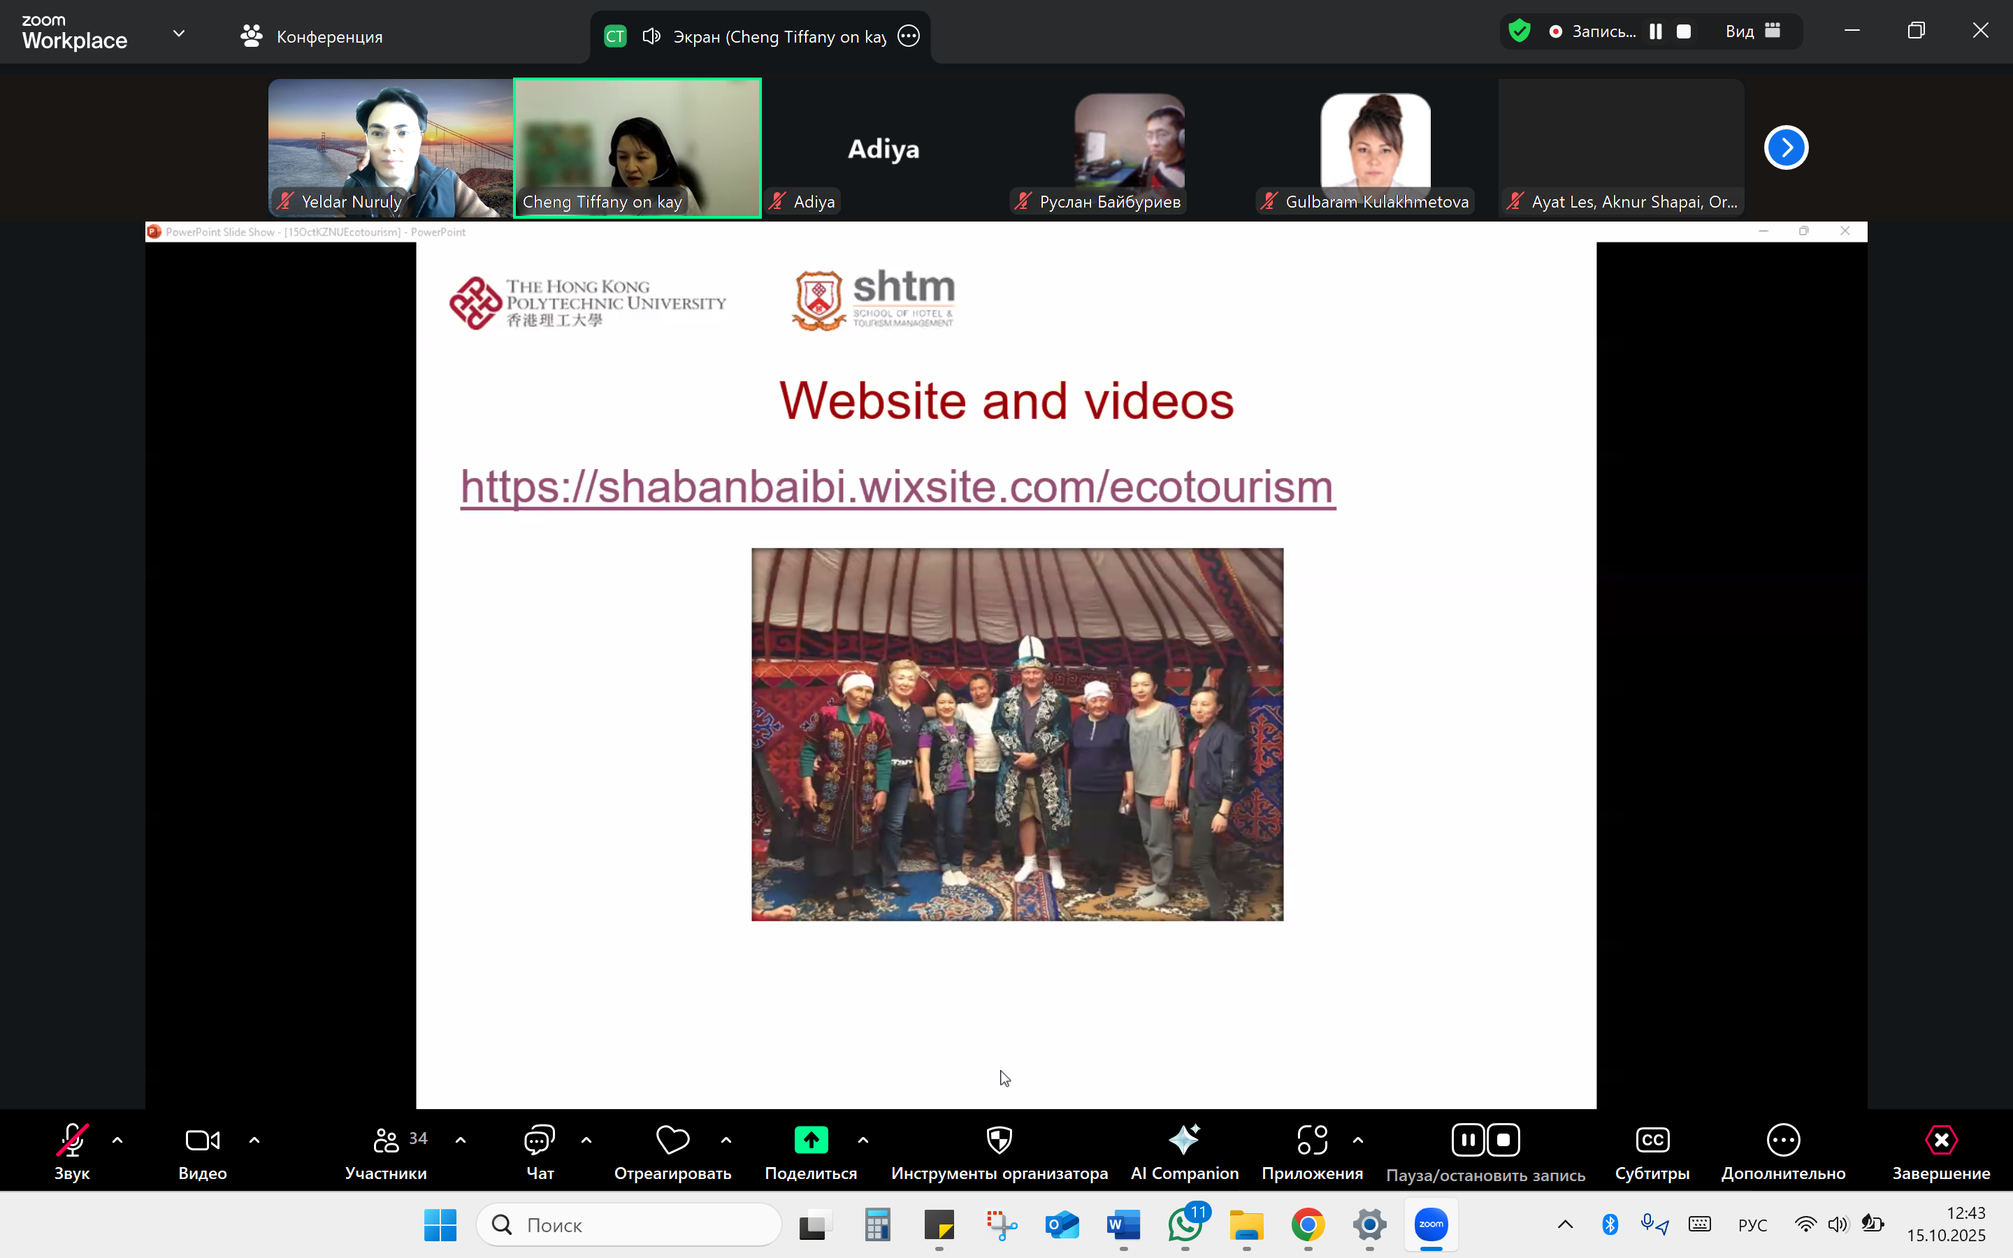
Task: Switch to the Конференция tab
Action: coord(312,36)
